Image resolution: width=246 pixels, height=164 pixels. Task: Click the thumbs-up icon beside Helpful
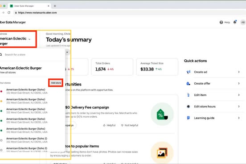click(104, 125)
